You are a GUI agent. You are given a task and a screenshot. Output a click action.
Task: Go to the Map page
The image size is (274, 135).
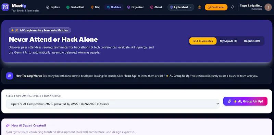[x=96, y=7]
